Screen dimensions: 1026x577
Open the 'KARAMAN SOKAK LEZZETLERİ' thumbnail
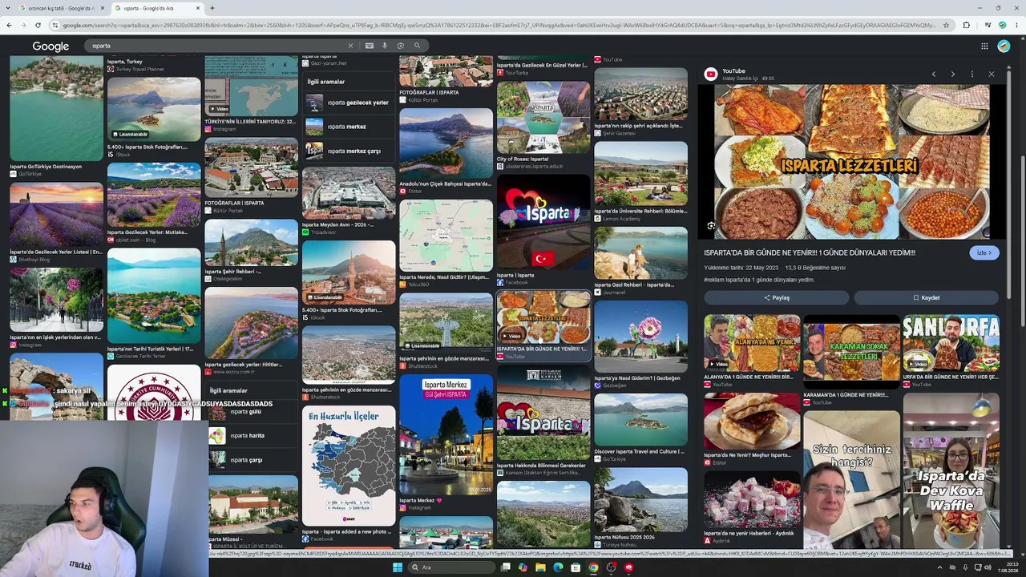[x=851, y=352]
